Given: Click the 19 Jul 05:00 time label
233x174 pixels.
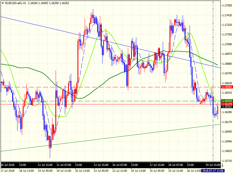Looking at the screenshot, I should pos(45,171).
